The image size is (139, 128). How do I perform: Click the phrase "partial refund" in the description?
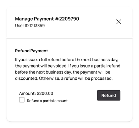click(x=107, y=66)
